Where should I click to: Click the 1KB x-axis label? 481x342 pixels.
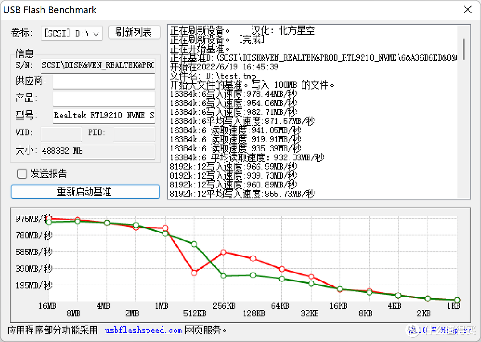(x=453, y=306)
